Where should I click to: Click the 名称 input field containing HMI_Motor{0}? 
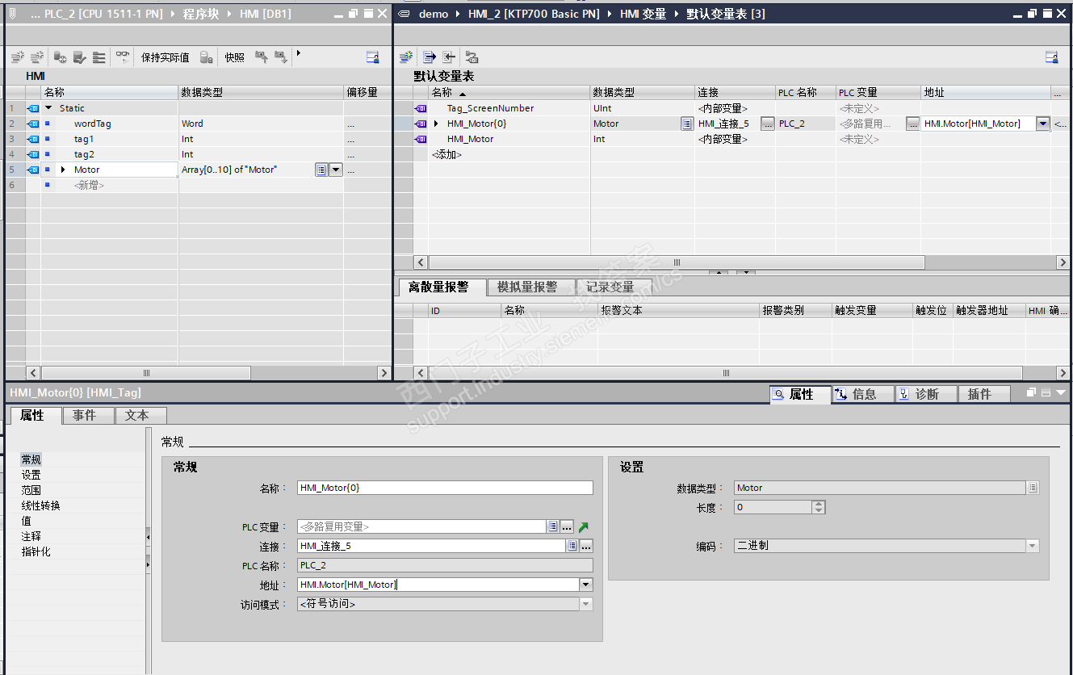point(445,488)
